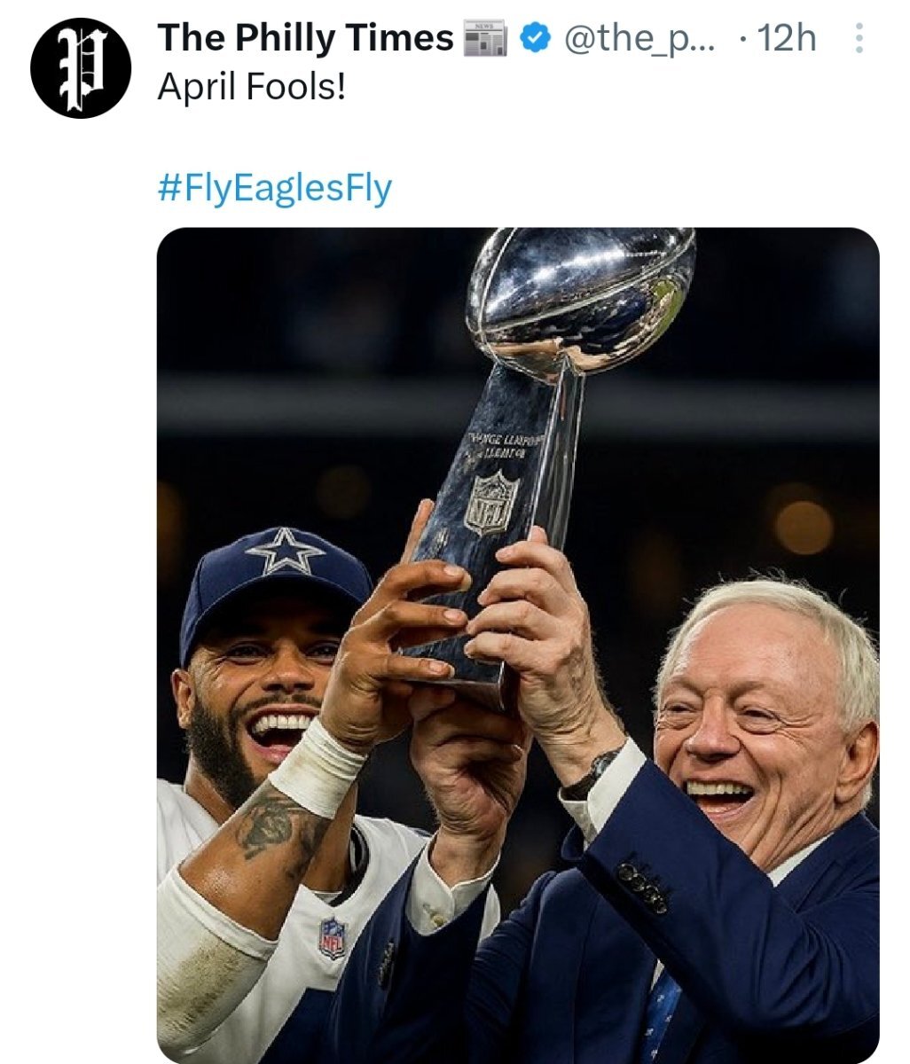The image size is (910, 1064).
Task: Click the white tape on the player's wrist
Action: [x=318, y=767]
